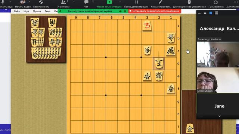Image resolution: width=239 pixels, height=134 pixels.
Task: Switch video panel to single thumbnail view
Action: coord(205,13)
